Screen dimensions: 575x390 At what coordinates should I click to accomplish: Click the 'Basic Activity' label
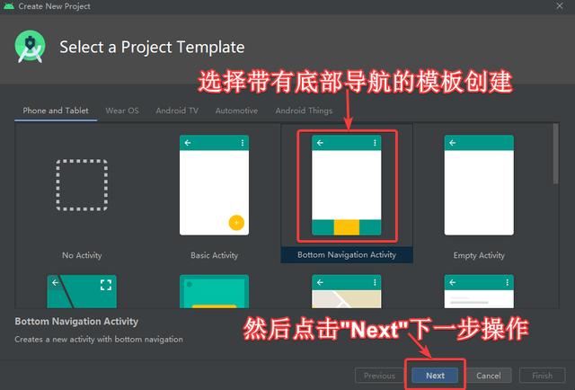214,255
